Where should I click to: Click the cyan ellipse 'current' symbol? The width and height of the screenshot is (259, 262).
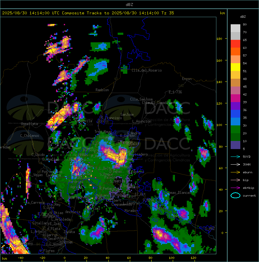coord(235,195)
